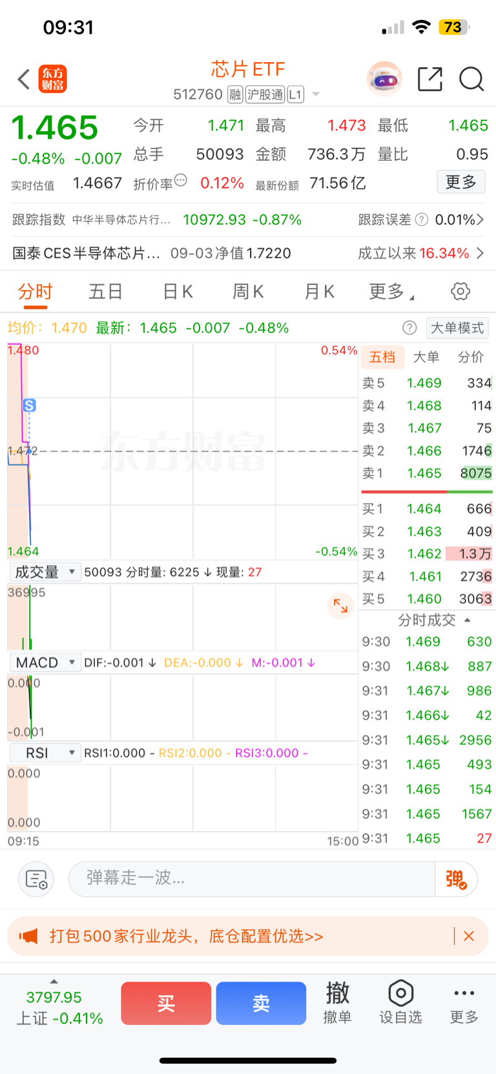The image size is (496, 1074).
Task: Open the search magnifier icon
Action: point(471,79)
